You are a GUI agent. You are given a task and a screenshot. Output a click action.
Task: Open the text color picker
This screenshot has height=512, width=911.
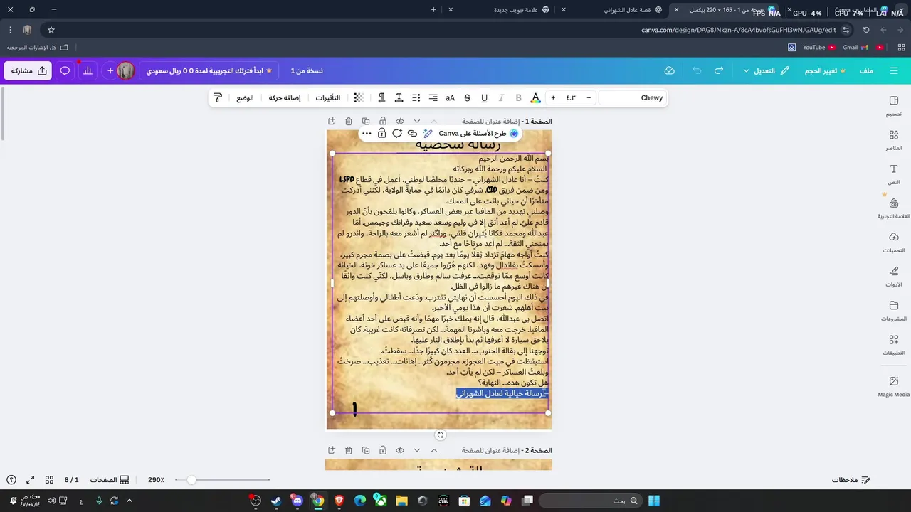pyautogui.click(x=536, y=97)
